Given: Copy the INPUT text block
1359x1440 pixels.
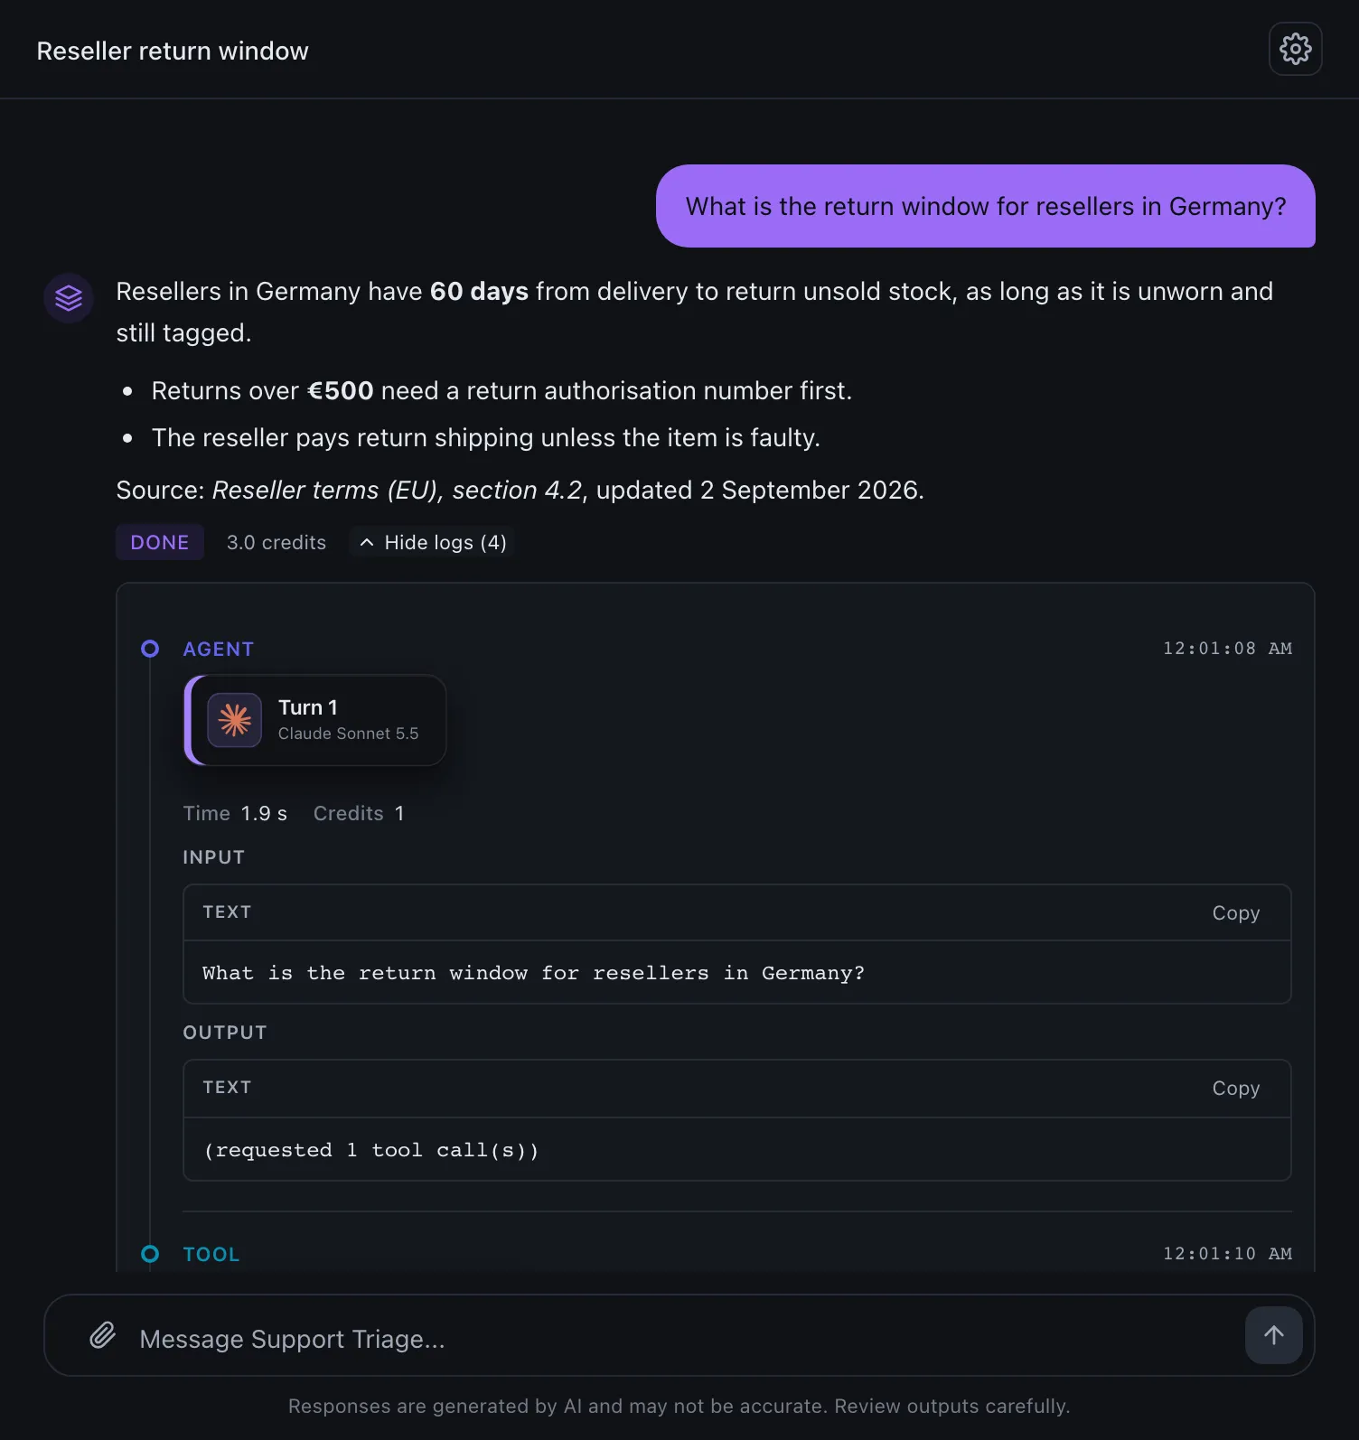Looking at the screenshot, I should pyautogui.click(x=1235, y=912).
